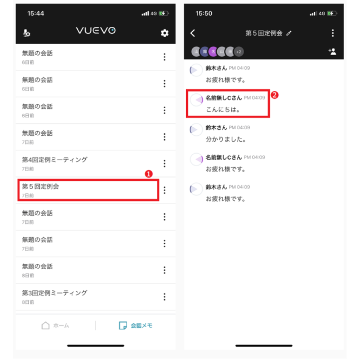This screenshot has width=360, height=360.
Task: Open the conversation's three-dot overflow menu
Action: 333,33
